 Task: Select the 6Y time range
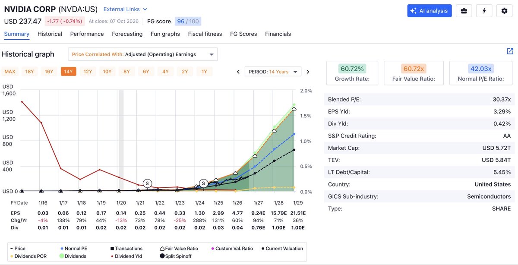click(x=146, y=72)
